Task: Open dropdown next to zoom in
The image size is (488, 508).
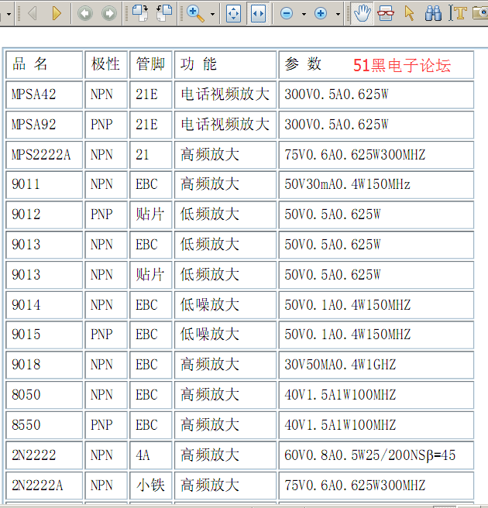Action: pos(338,14)
